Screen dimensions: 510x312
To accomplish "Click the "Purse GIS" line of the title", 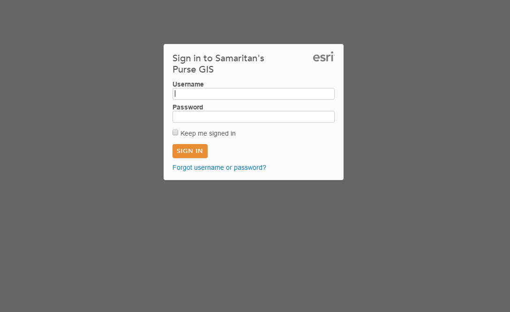I will tap(193, 70).
